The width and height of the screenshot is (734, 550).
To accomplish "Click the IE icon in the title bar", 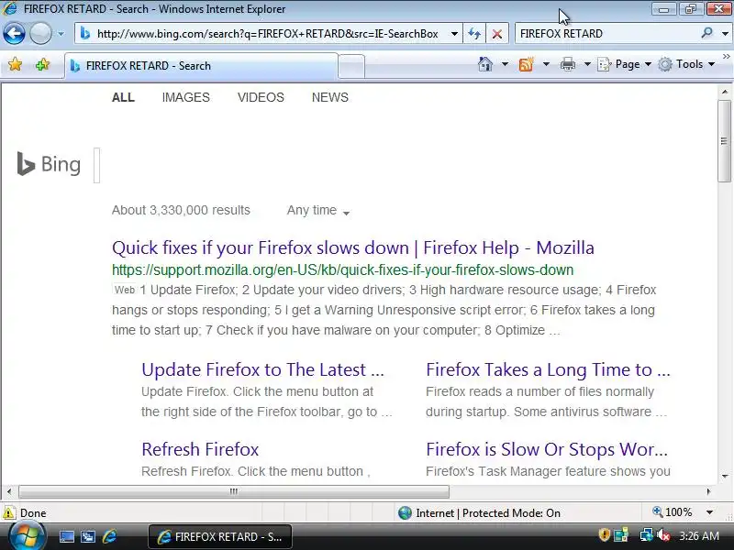I will pos(9,8).
